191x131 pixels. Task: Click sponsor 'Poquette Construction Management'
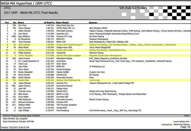tap(105, 56)
